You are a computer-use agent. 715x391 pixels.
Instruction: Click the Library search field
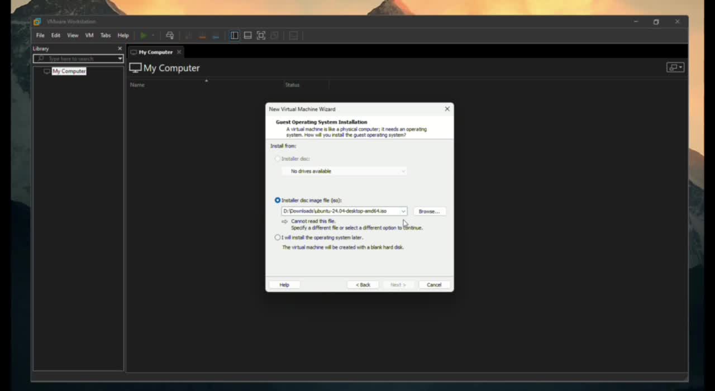78,59
